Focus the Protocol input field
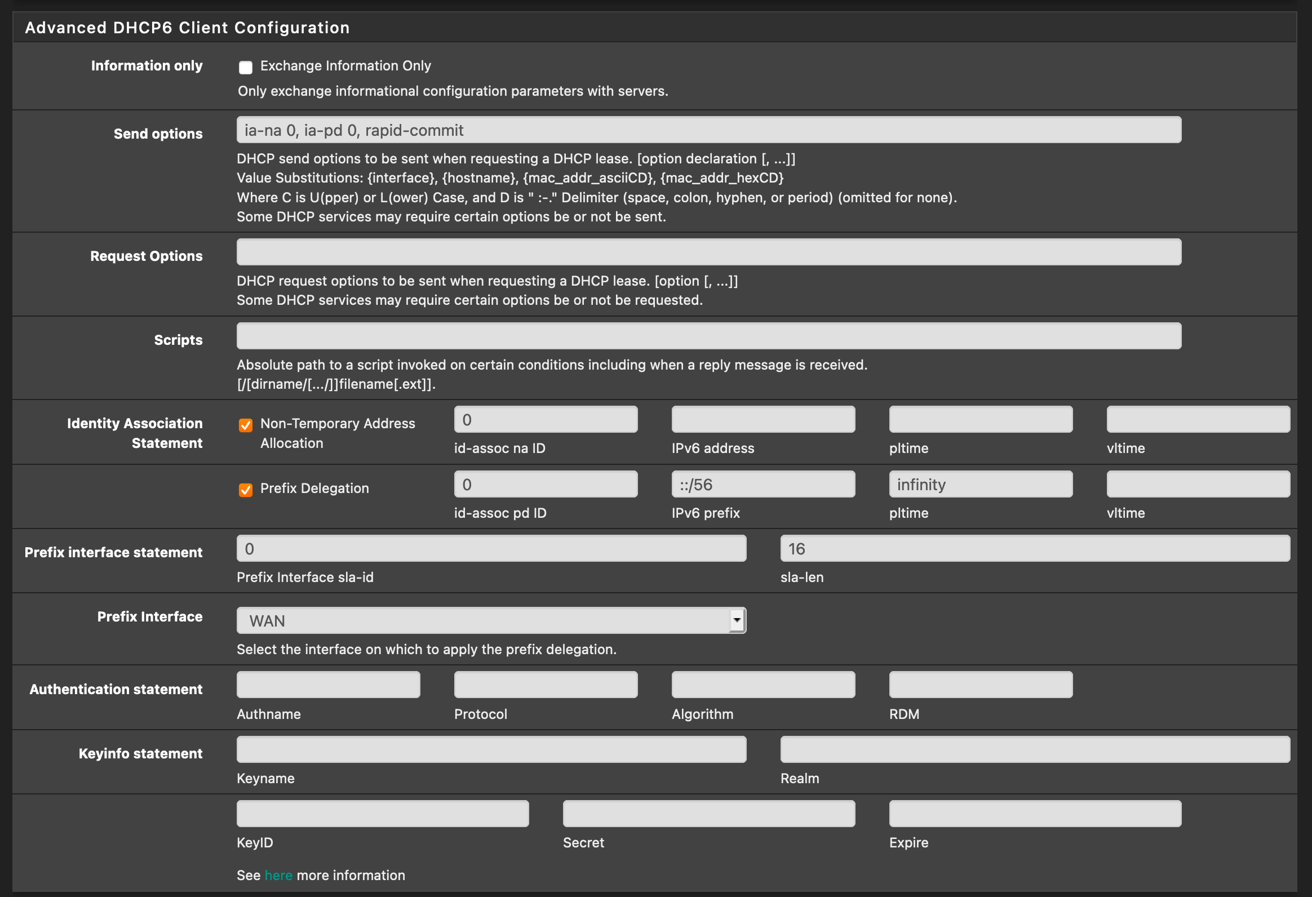1312x897 pixels. pos(546,685)
